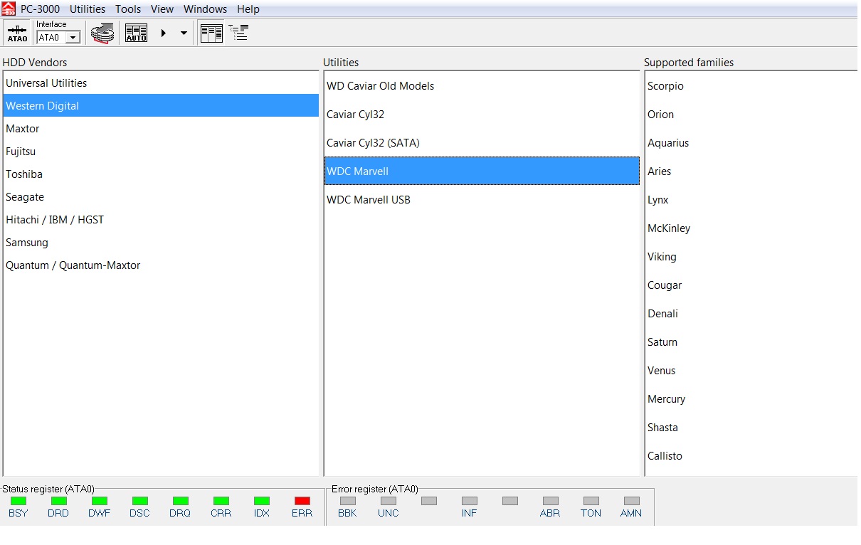Select Aries family
The height and width of the screenshot is (545, 861).
tap(751, 171)
